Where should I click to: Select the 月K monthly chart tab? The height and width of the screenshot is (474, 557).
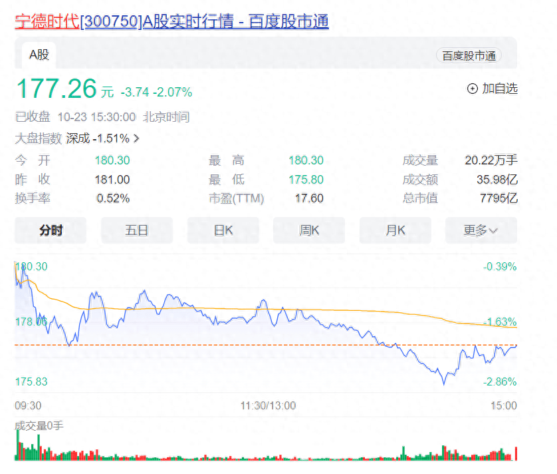pyautogui.click(x=395, y=230)
